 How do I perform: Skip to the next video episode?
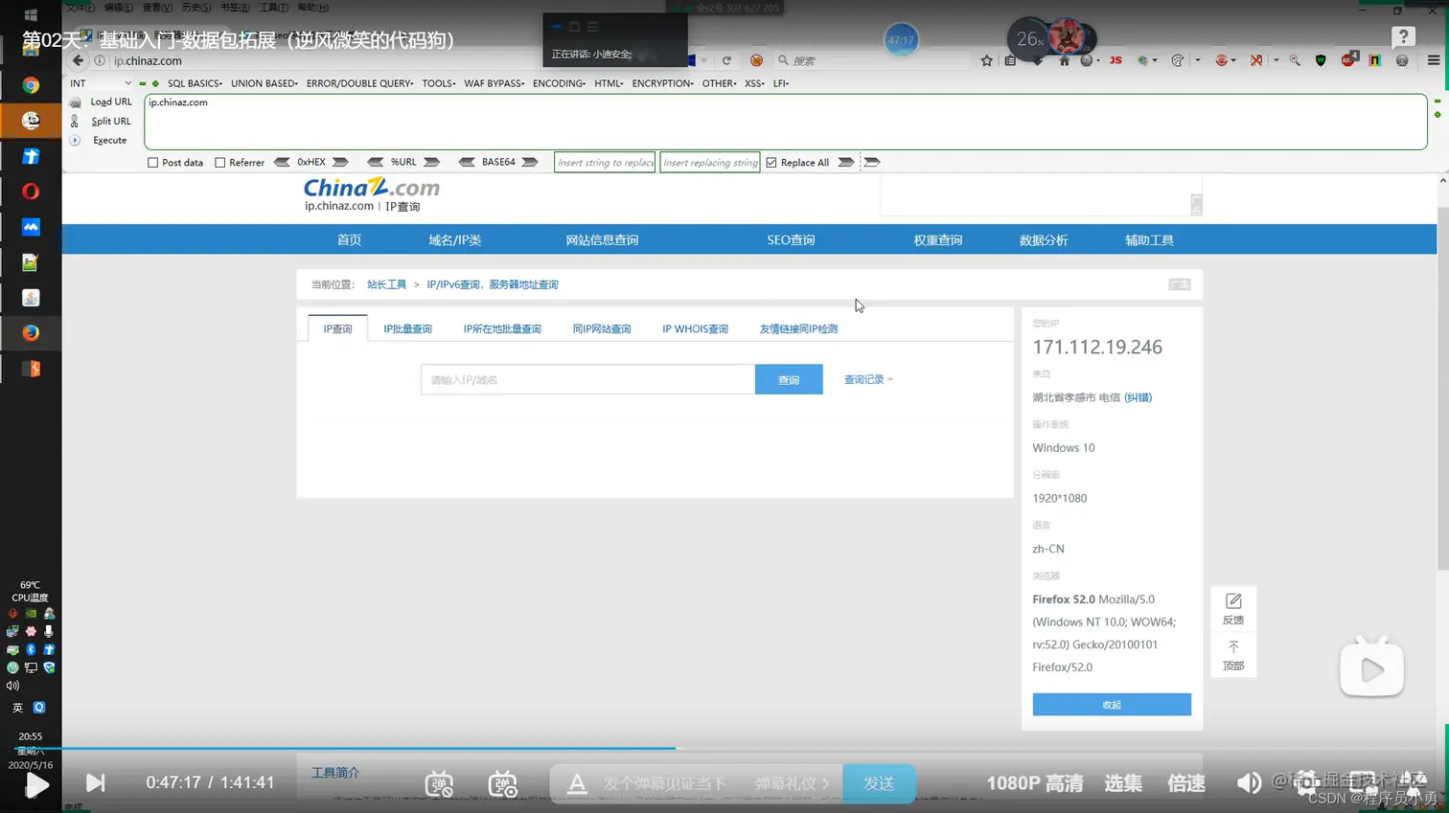95,783
